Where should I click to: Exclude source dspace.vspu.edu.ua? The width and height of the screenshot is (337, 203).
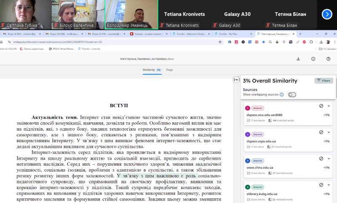pyautogui.click(x=321, y=132)
